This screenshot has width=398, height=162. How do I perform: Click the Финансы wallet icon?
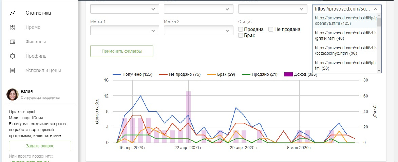13,42
